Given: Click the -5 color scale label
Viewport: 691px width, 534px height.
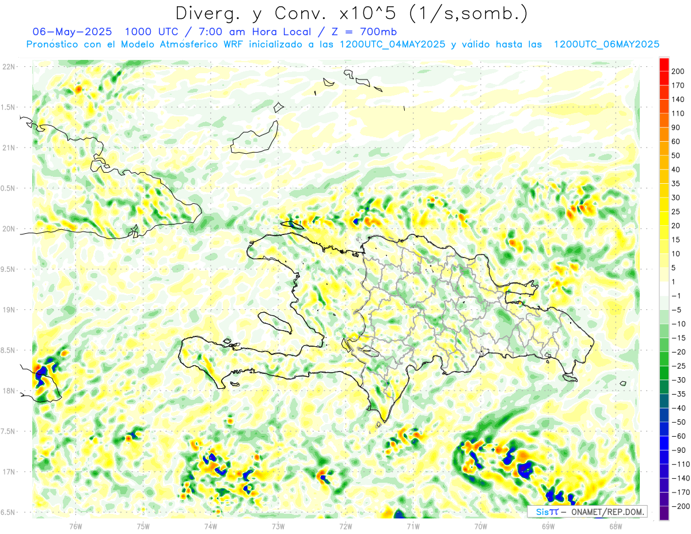Looking at the screenshot, I should [x=676, y=310].
